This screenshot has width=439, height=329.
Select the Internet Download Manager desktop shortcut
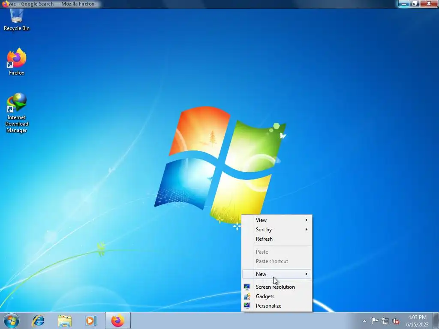(17, 113)
